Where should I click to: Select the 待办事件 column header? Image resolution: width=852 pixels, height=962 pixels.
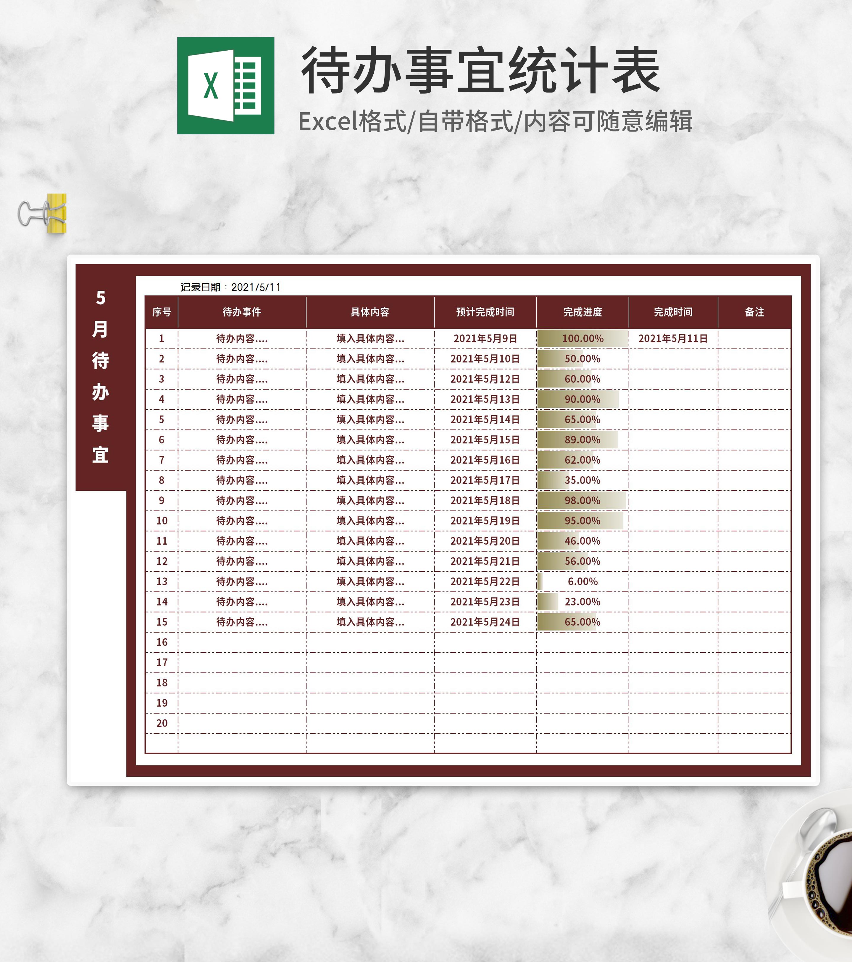pos(242,312)
